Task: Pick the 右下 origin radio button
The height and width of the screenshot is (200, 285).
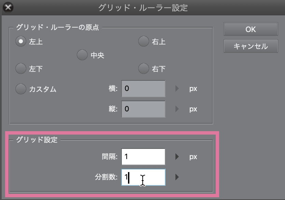Action: (x=144, y=68)
